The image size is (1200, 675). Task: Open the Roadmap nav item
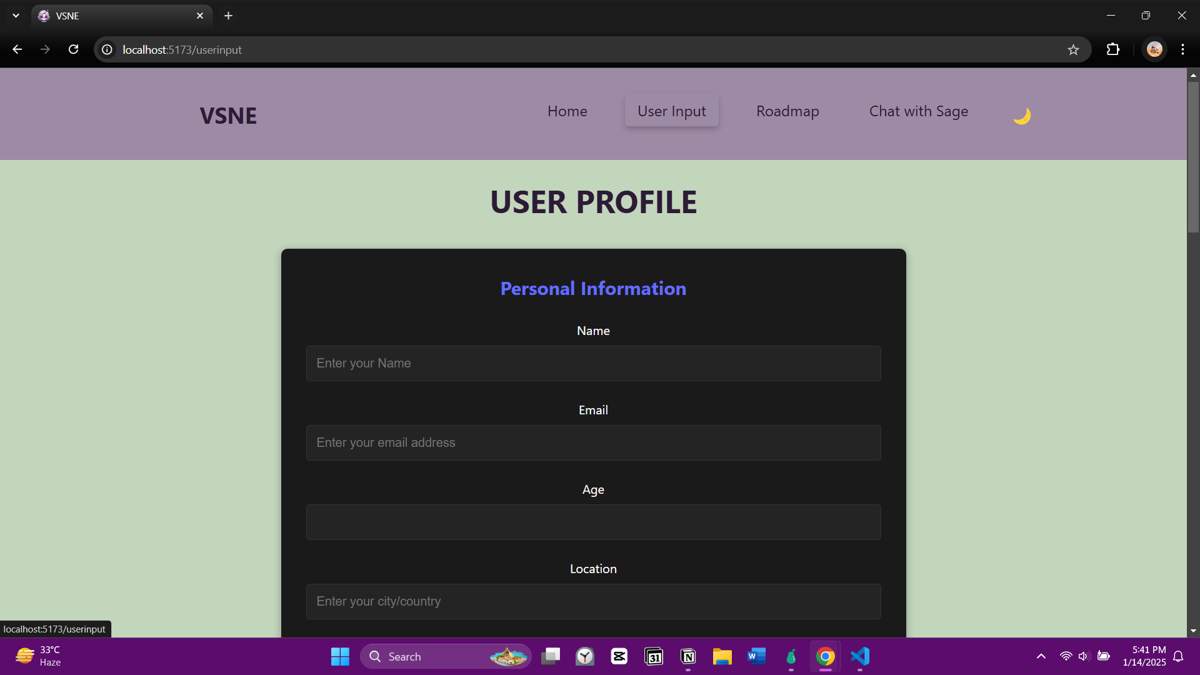tap(787, 111)
